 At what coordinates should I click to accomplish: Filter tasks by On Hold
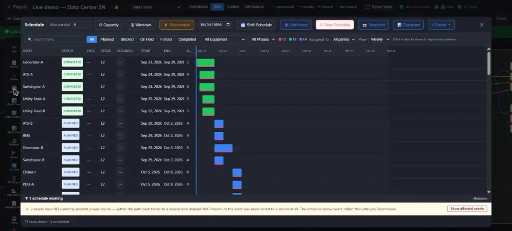click(147, 39)
